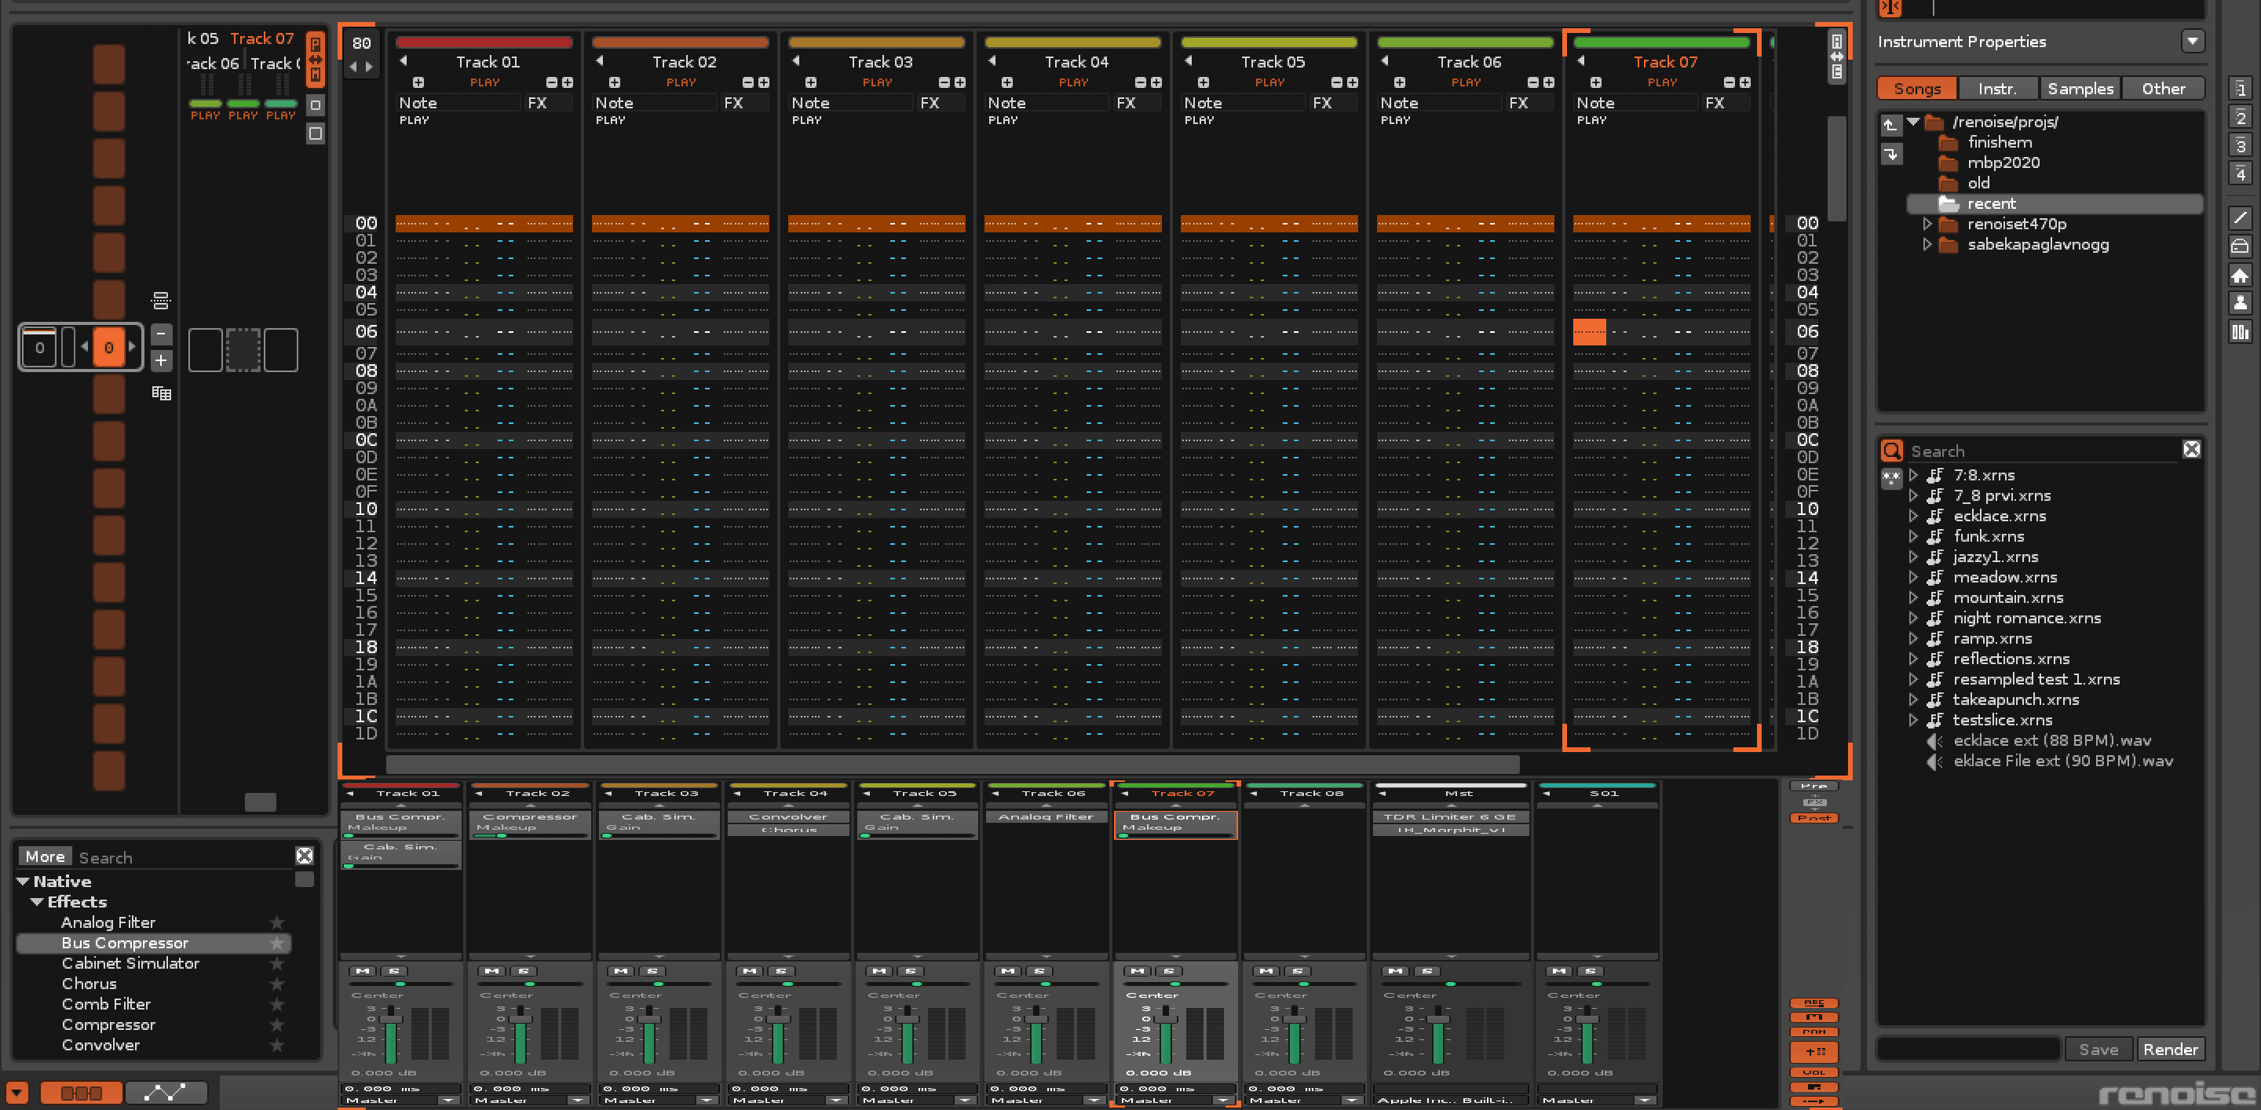Open disk browser preset 3
Viewport: 2261px width, 1110px height.
[x=2240, y=144]
